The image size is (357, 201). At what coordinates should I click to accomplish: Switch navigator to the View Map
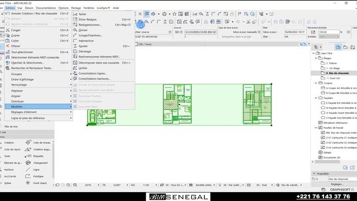tap(346, 47)
